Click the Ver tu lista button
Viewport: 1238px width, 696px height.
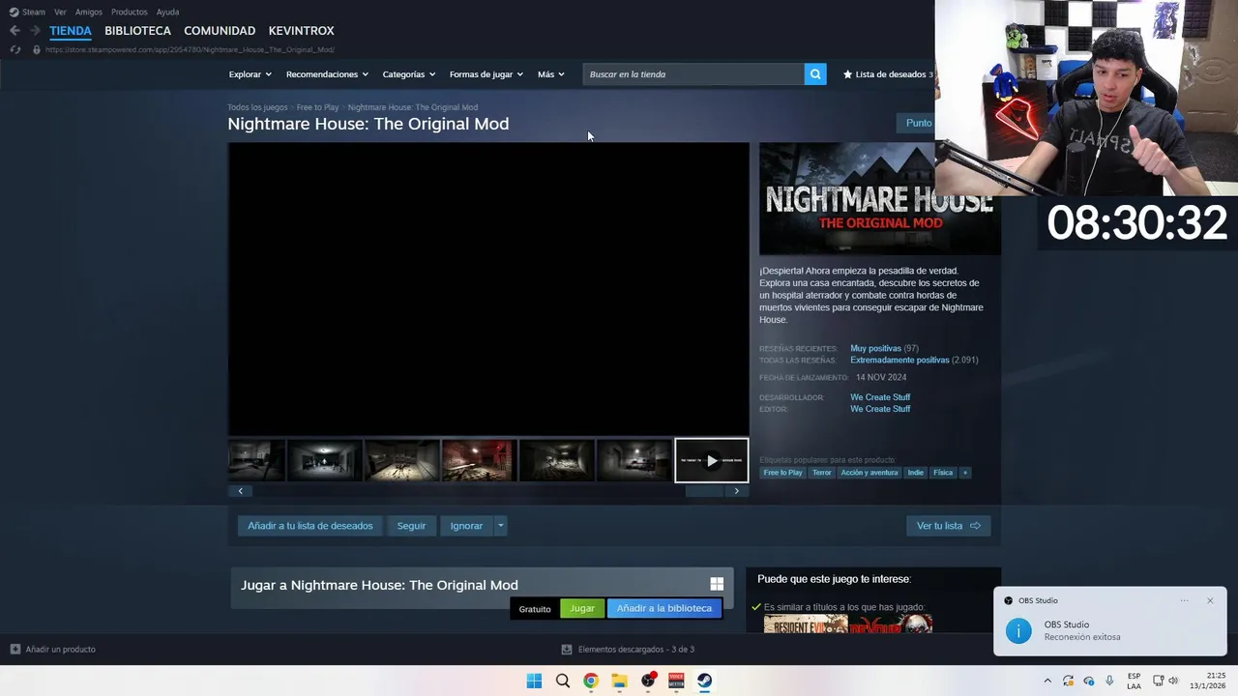pyautogui.click(x=948, y=526)
